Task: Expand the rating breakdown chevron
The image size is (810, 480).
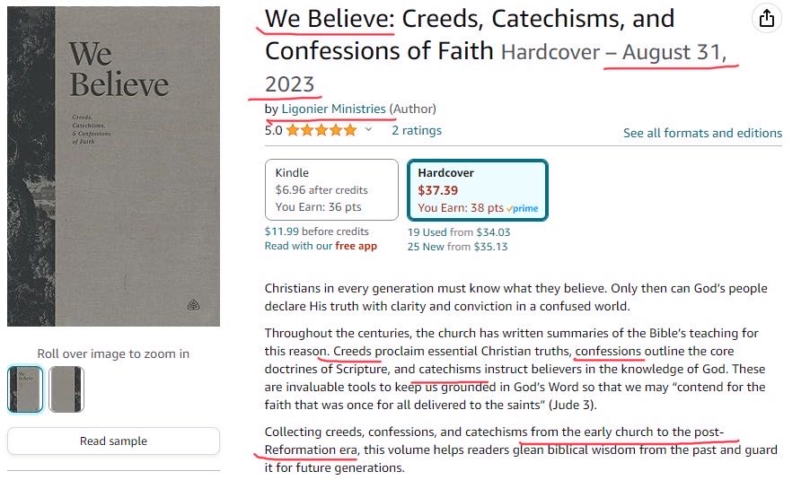Action: (368, 130)
